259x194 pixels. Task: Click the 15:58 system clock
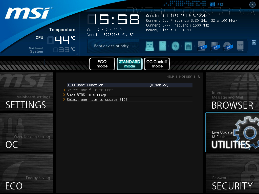113,19
